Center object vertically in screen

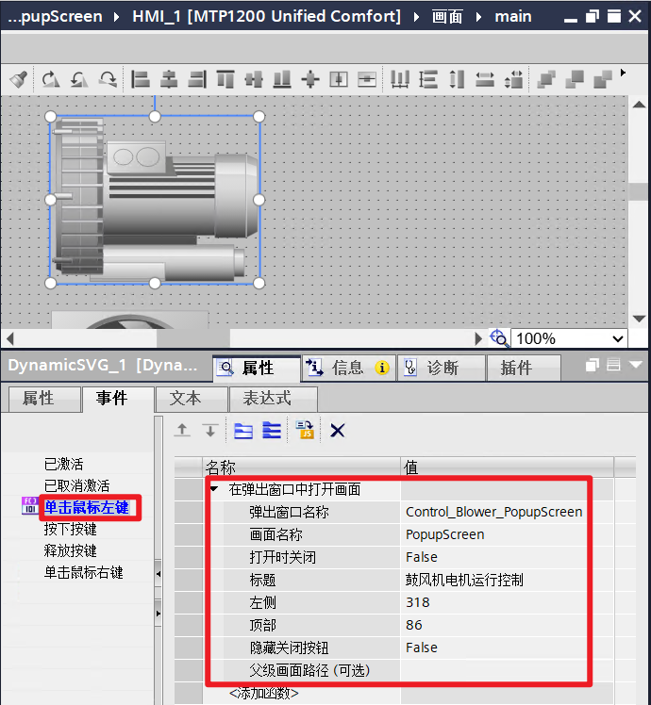click(367, 79)
